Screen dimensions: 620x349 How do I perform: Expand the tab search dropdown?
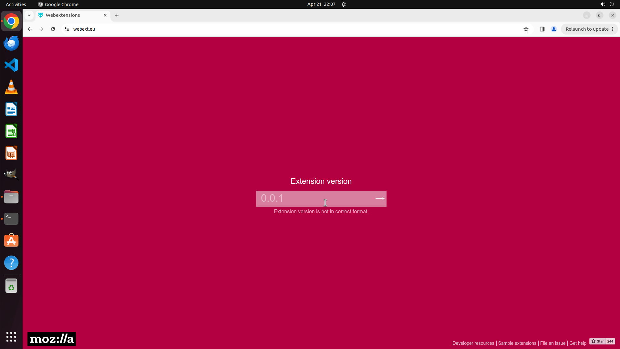point(29,15)
